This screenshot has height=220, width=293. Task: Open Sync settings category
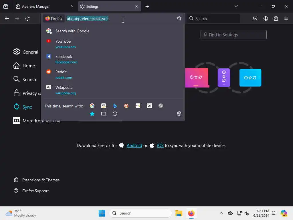[x=23, y=107]
